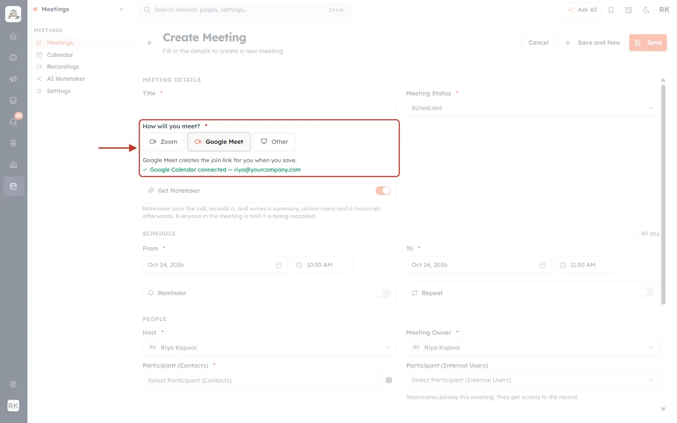The width and height of the screenshot is (677, 423).
Task: Go back using the arrow beside Create Meeting
Action: pyautogui.click(x=150, y=43)
